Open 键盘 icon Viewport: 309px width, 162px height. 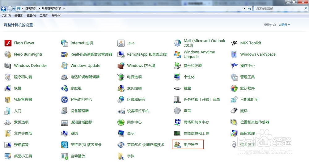(177, 88)
